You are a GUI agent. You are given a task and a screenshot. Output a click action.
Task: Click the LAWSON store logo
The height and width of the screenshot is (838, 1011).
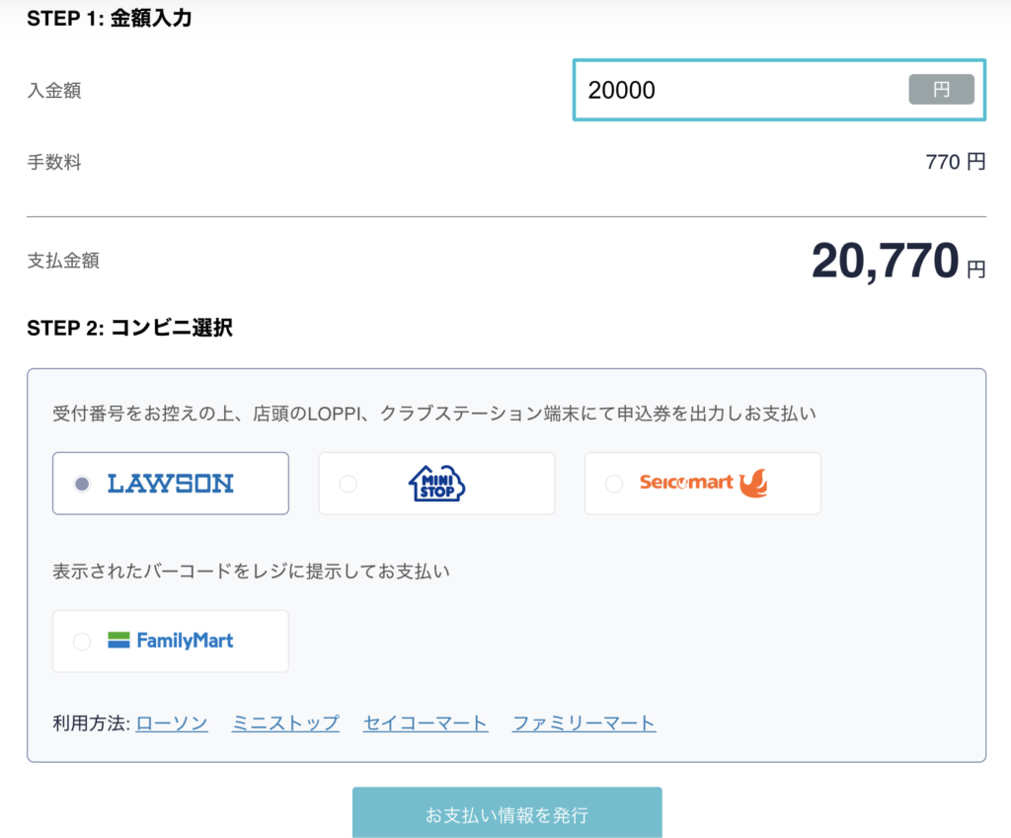pos(170,483)
